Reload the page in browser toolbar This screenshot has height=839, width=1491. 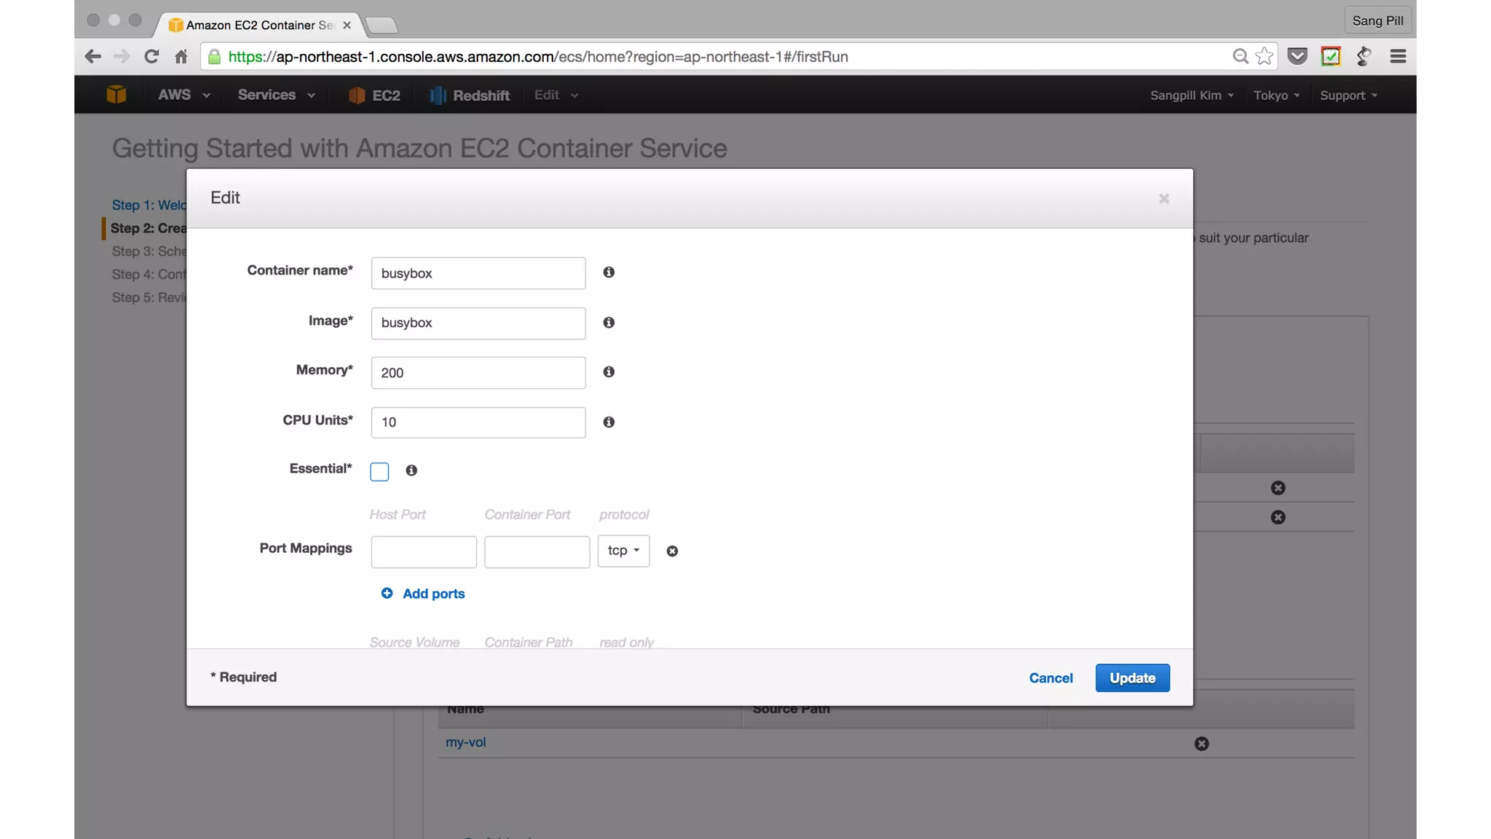(151, 56)
